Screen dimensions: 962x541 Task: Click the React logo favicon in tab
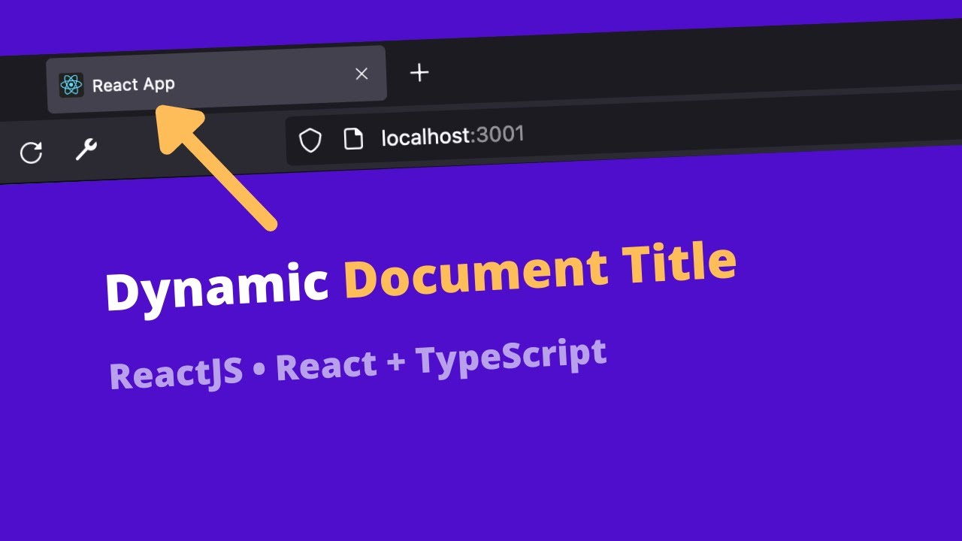tap(71, 86)
